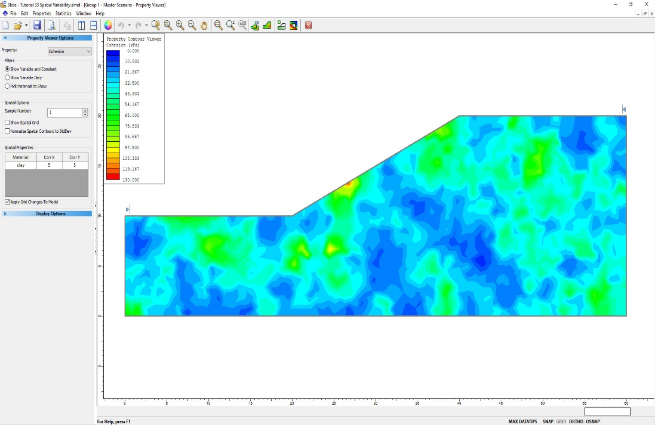Click the green slope with nodes icon
Viewport: 655px width, 425px height.
tap(255, 26)
